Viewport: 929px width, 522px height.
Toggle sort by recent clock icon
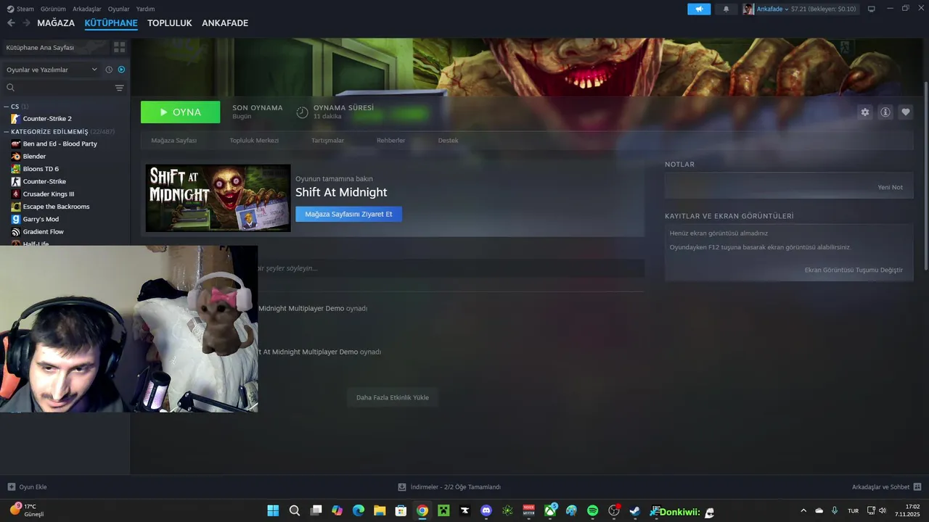(x=109, y=70)
